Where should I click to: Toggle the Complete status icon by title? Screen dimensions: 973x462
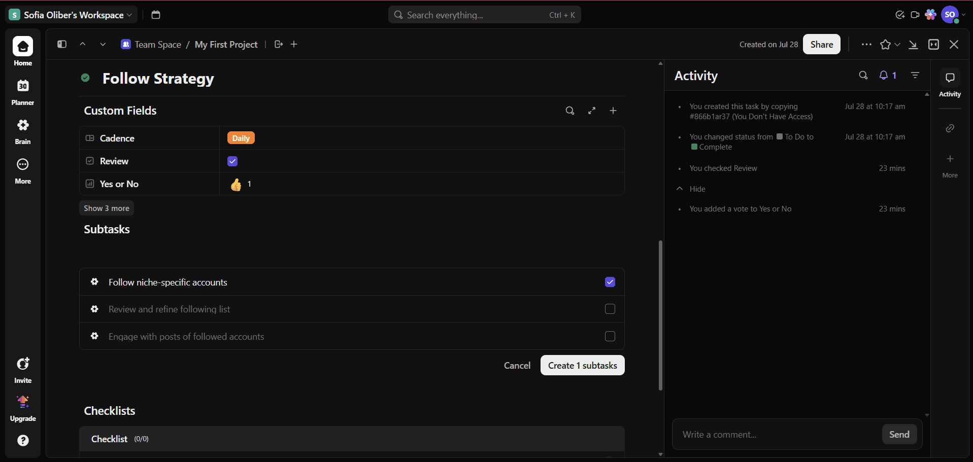click(x=85, y=78)
